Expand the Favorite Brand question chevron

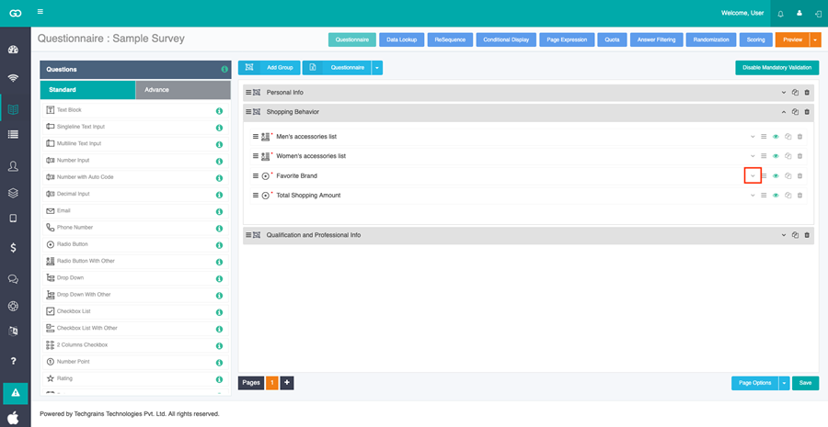pos(753,176)
